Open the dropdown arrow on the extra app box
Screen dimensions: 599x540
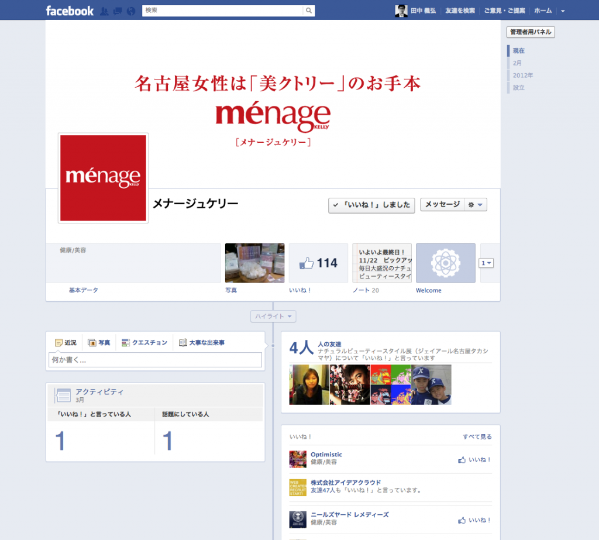pos(486,263)
